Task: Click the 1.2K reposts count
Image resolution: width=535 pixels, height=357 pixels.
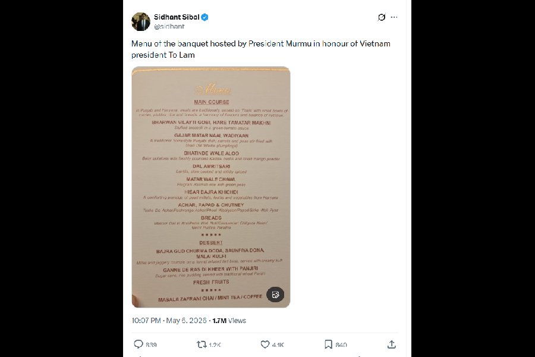Action: (x=215, y=345)
